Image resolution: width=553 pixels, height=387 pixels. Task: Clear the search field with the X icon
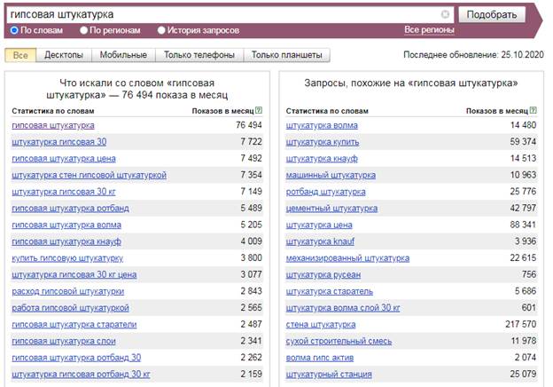tap(445, 14)
